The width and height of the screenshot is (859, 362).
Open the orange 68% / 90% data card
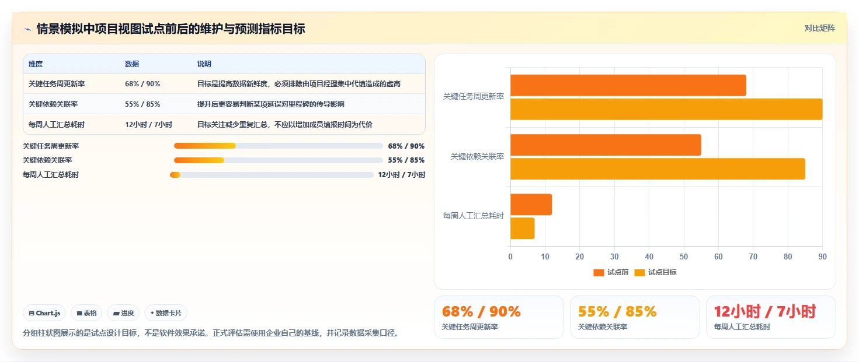[499, 317]
